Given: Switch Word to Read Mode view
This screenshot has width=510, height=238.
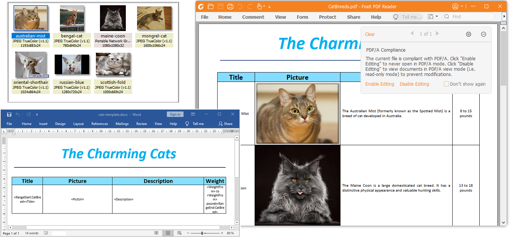Looking at the screenshot, I should pyautogui.click(x=156, y=233).
